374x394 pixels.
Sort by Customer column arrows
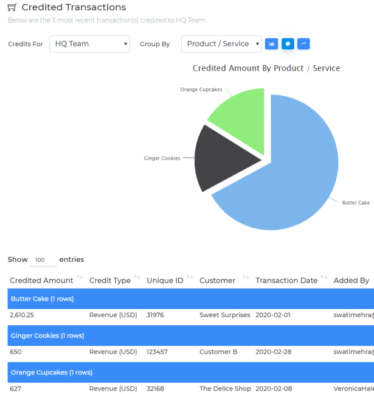point(245,278)
